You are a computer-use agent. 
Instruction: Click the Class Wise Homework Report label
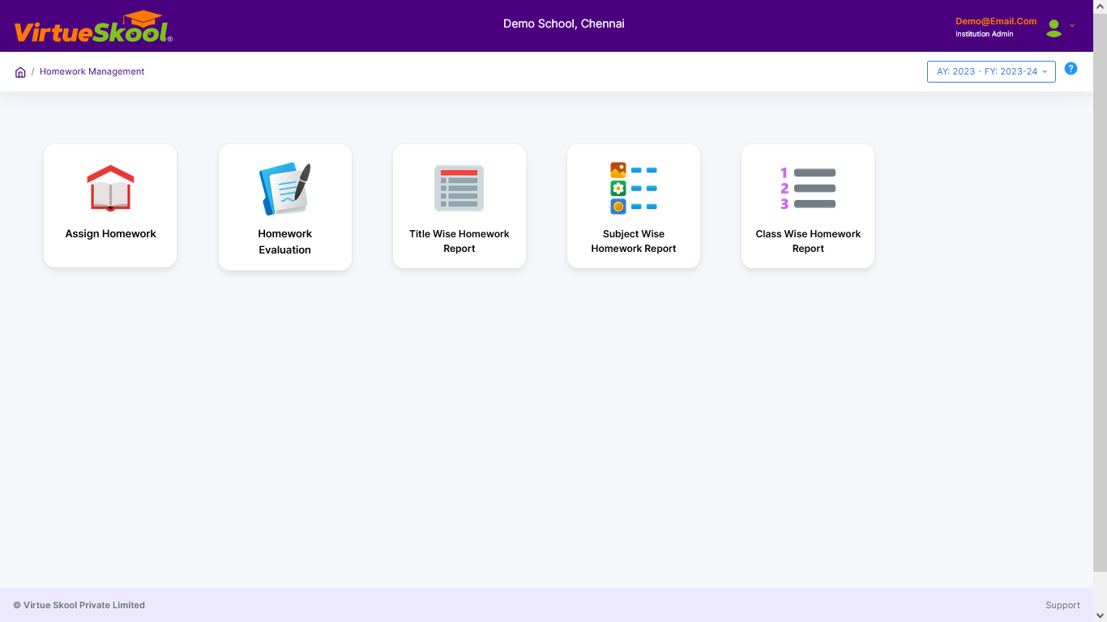808,241
